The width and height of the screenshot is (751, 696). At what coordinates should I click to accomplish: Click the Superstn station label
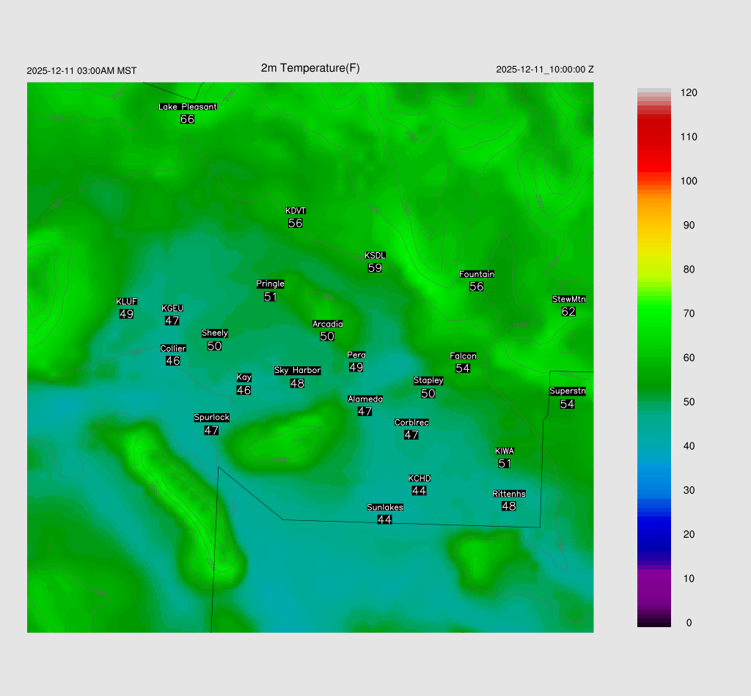(x=568, y=391)
